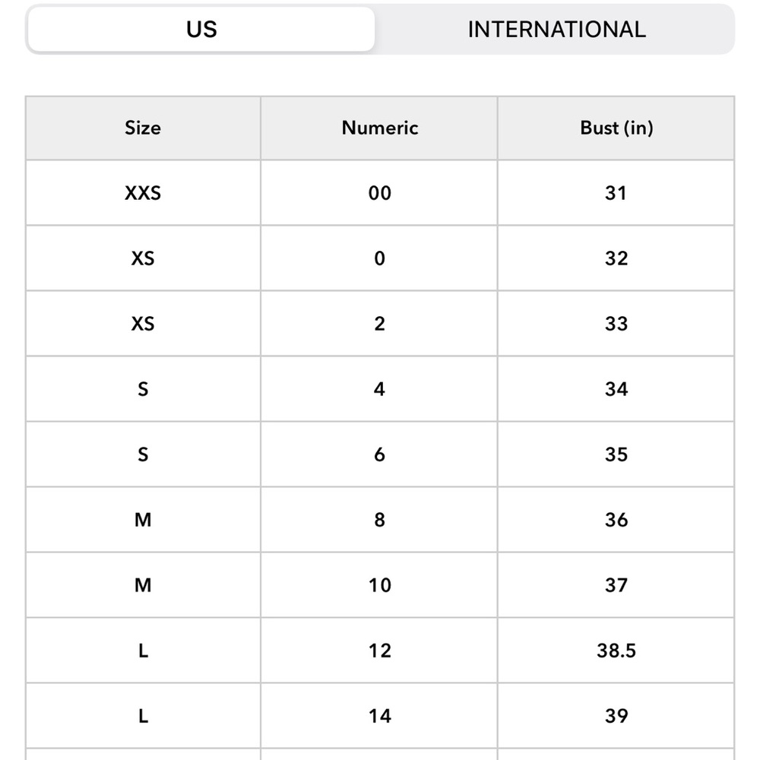Select the bust 38.5 cell

[616, 651]
